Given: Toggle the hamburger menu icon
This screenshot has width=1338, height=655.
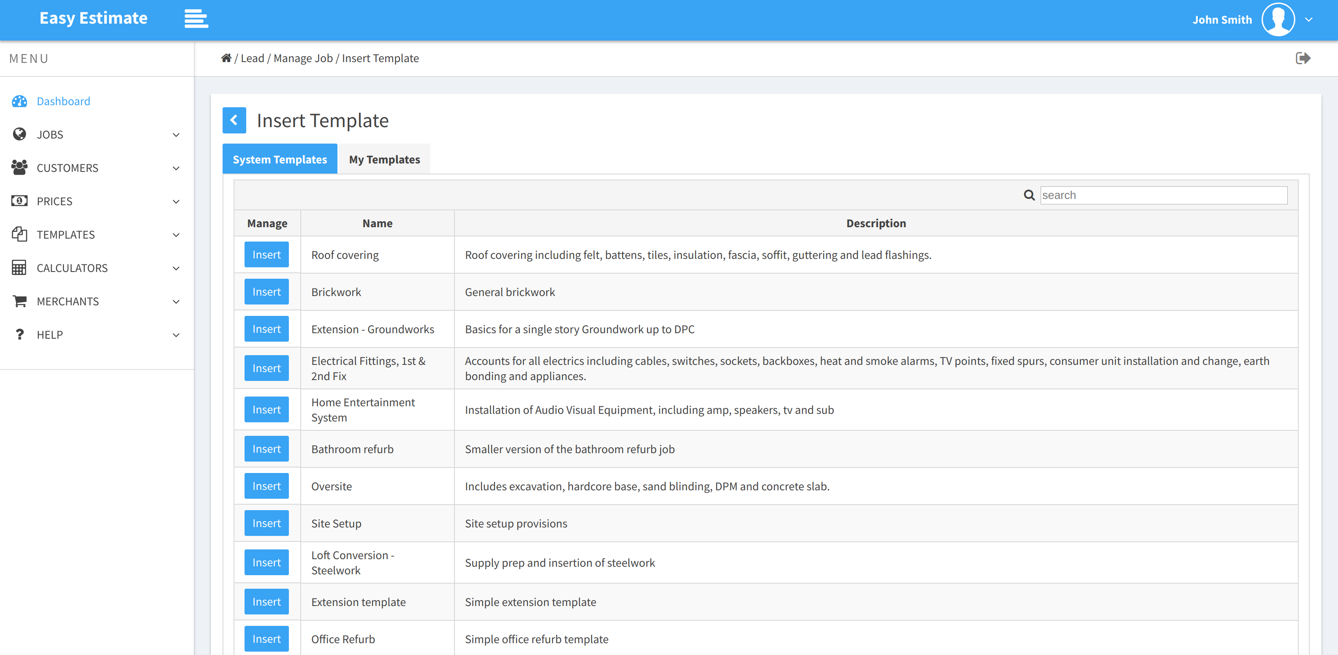Looking at the screenshot, I should click(x=196, y=19).
